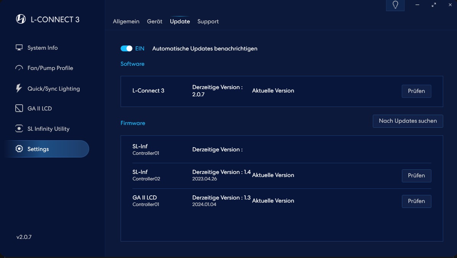This screenshot has width=457, height=258.
Task: Select Settings in the sidebar
Action: pos(47,149)
